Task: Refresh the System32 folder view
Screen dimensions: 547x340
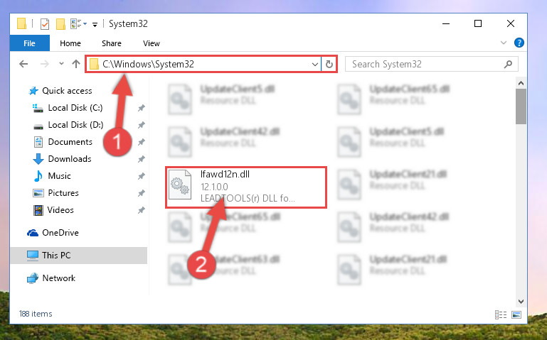Action: click(x=329, y=64)
